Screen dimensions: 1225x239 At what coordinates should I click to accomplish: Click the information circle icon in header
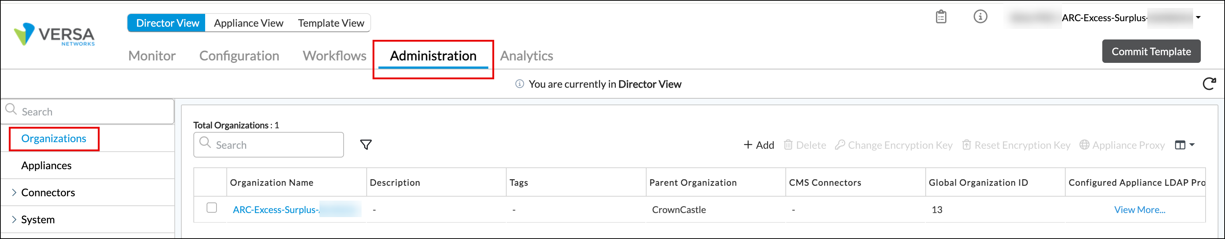coord(980,17)
